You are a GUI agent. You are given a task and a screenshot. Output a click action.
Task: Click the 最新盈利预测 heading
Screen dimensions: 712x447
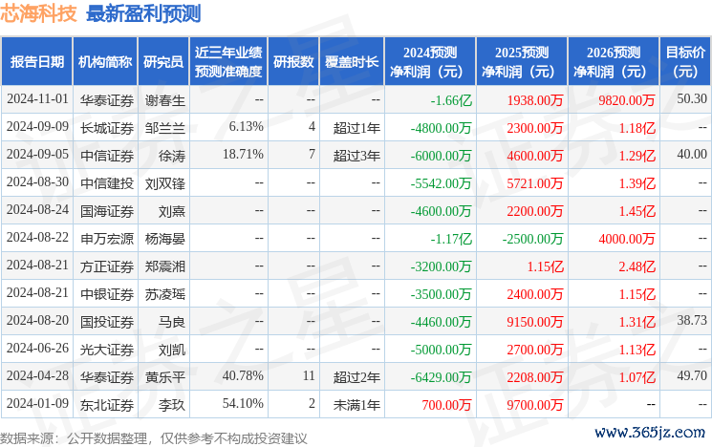[143, 13]
